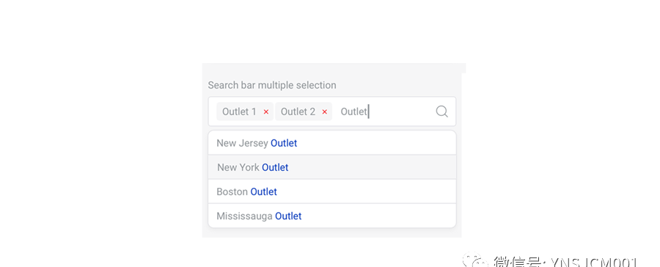Viewport: 660px width, 267px height.
Task: Click blue Outlet word in New York row
Action: [x=275, y=167]
